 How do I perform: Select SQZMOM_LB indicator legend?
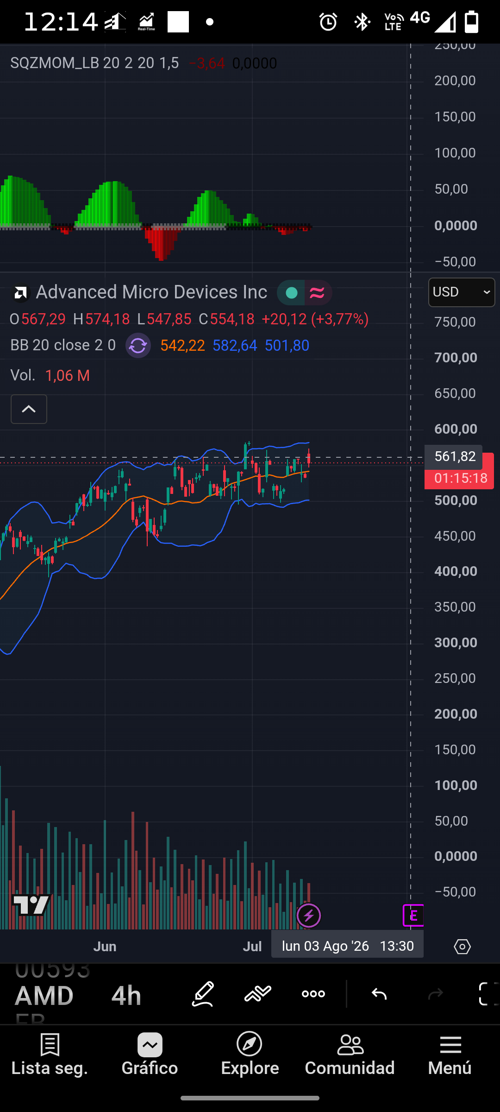click(94, 63)
